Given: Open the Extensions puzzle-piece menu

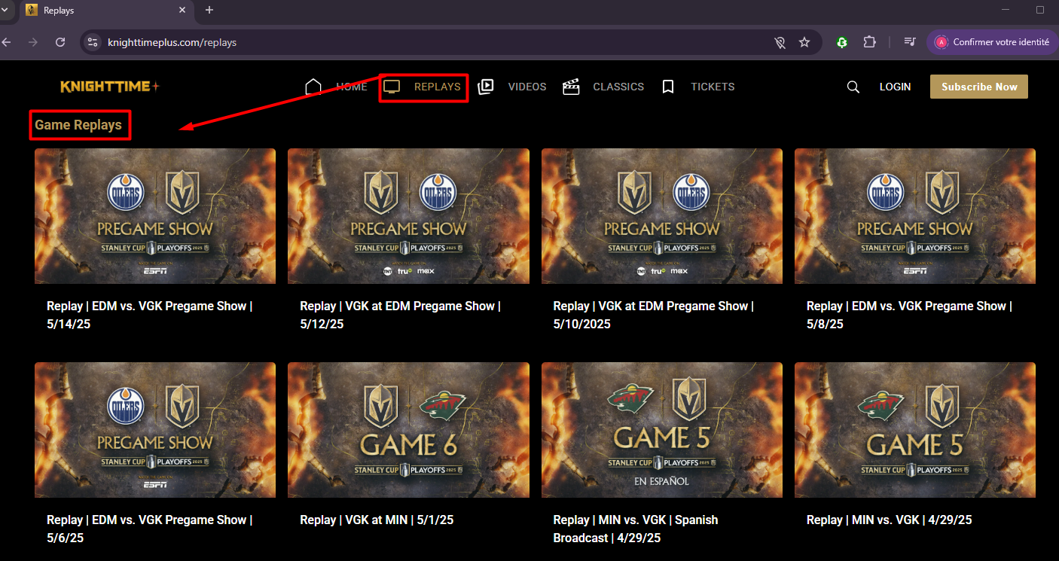Looking at the screenshot, I should pos(869,42).
